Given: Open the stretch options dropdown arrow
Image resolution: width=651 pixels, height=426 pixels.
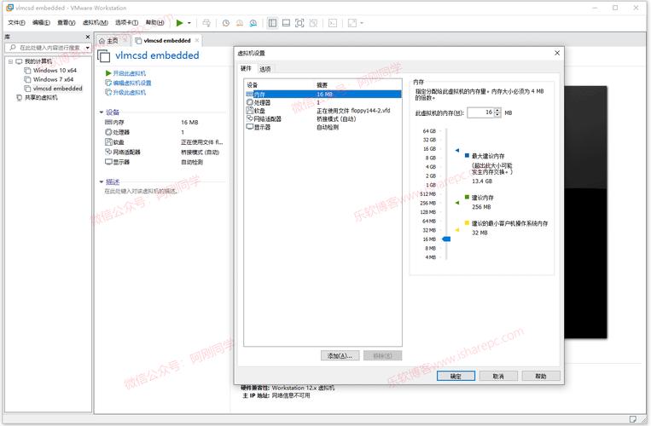Looking at the screenshot, I should (362, 23).
